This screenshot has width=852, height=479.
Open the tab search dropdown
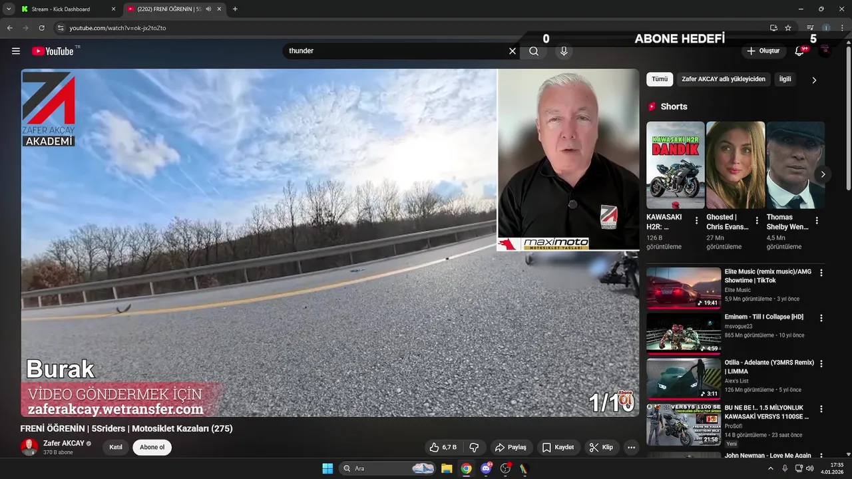(x=9, y=9)
